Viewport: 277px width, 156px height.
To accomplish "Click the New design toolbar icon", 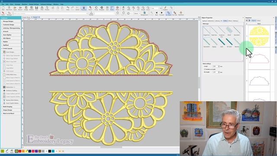I will pos(3,8).
